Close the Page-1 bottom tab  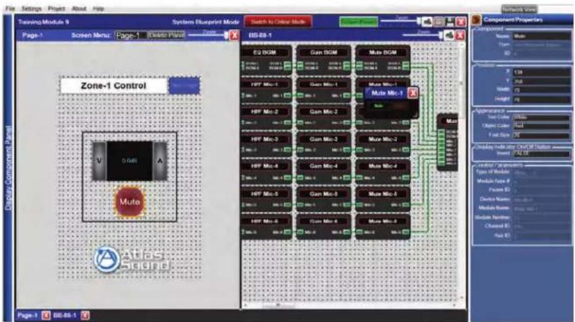pos(46,315)
